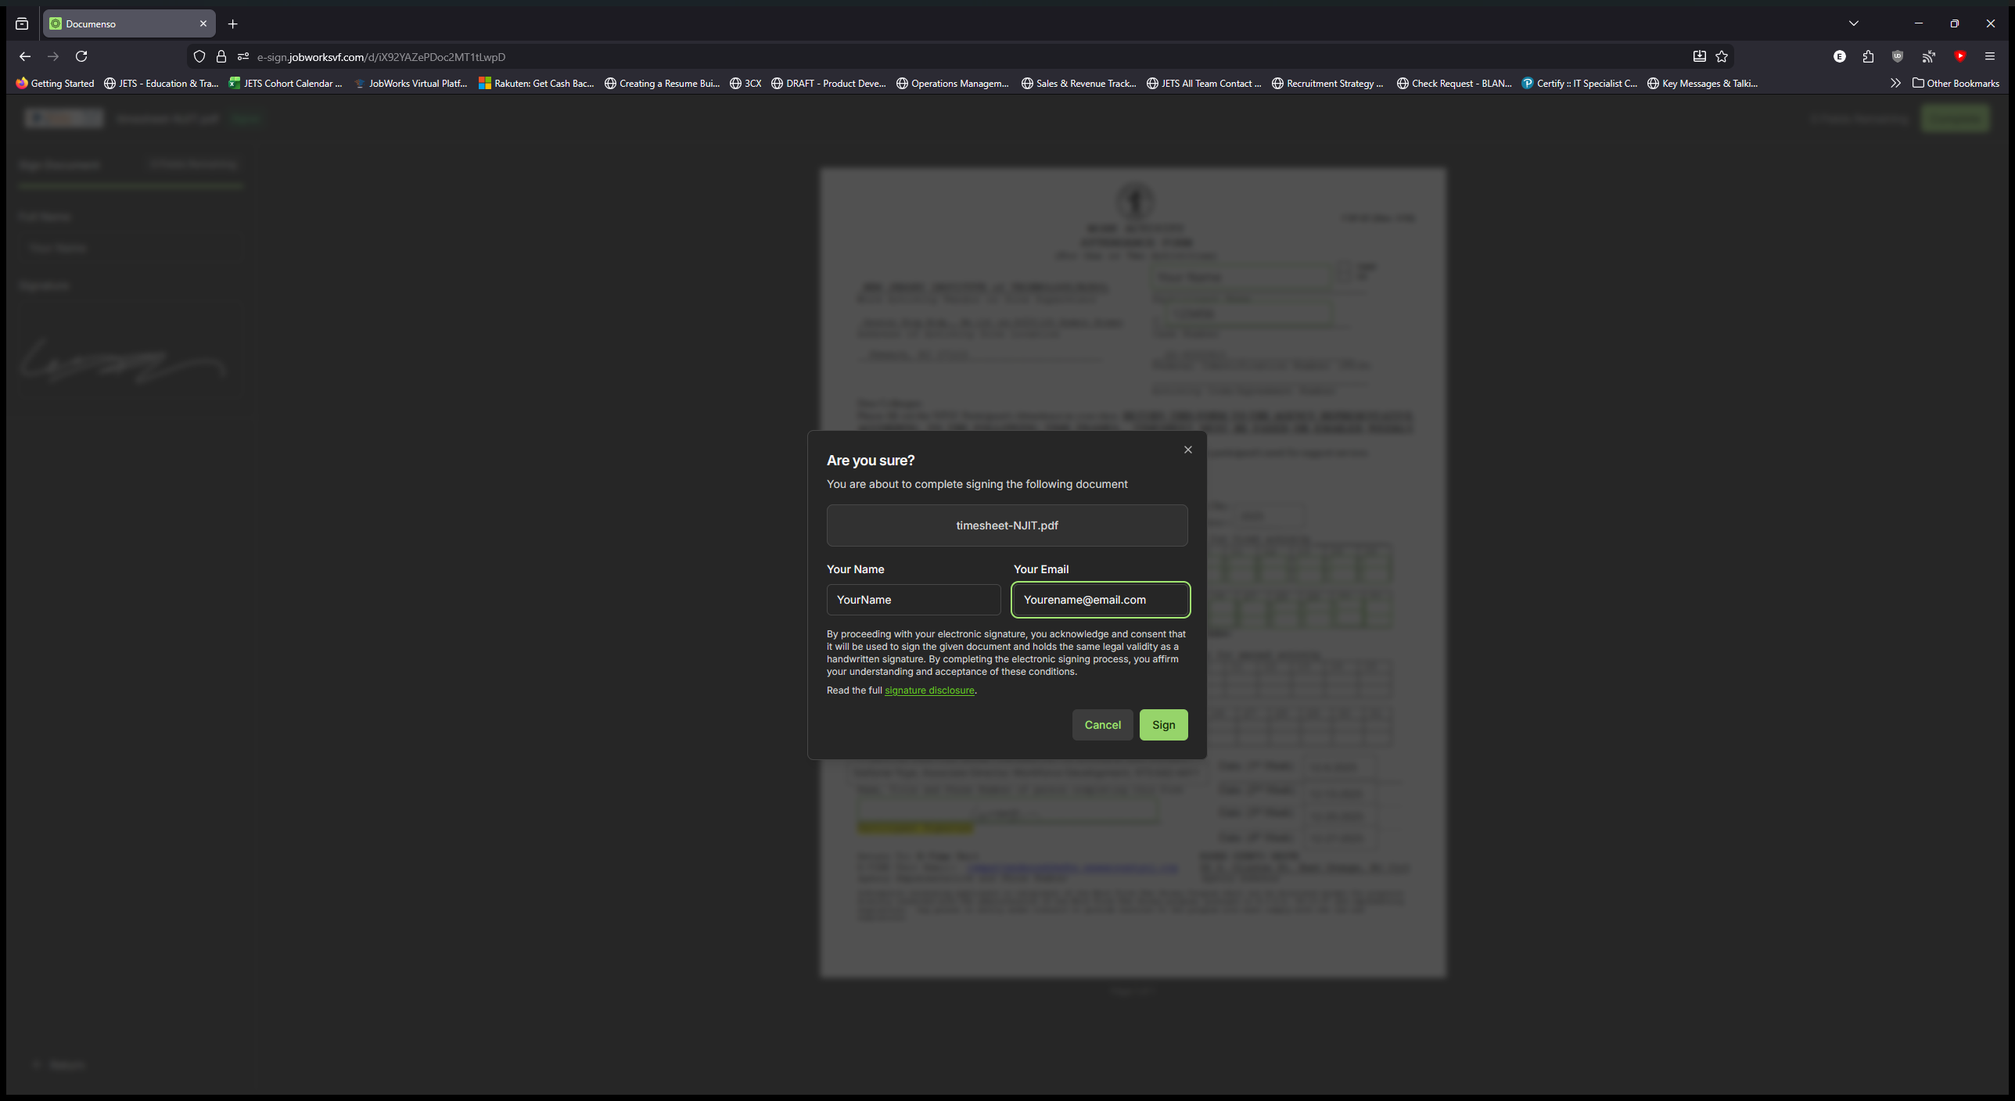Screen dimensions: 2015x1101
Task: Click the save page download icon
Action: click(x=1699, y=56)
